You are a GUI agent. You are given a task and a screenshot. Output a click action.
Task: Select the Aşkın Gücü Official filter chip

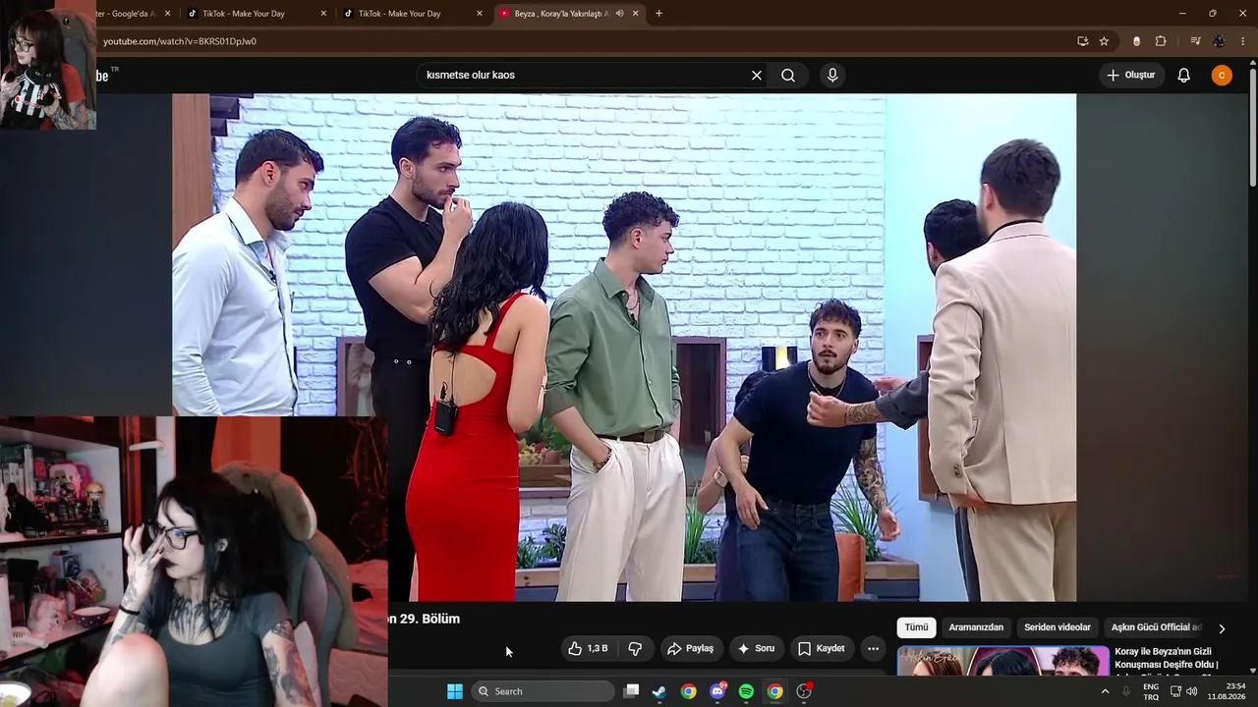click(x=1157, y=627)
